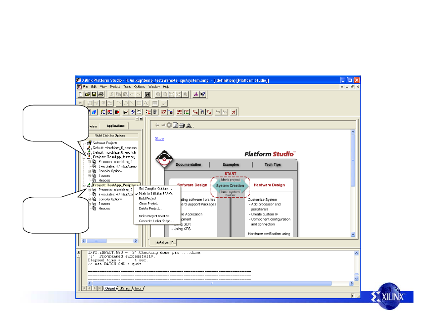Viewport: 433px width, 335px height.
Task: Open the Options menu
Action: 139,86
